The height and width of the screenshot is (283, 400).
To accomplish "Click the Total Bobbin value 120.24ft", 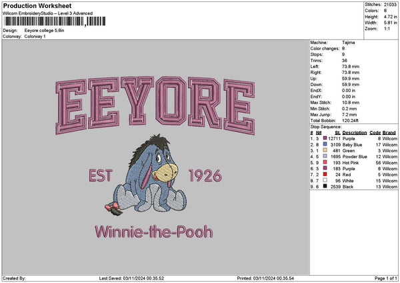I will [350, 121].
